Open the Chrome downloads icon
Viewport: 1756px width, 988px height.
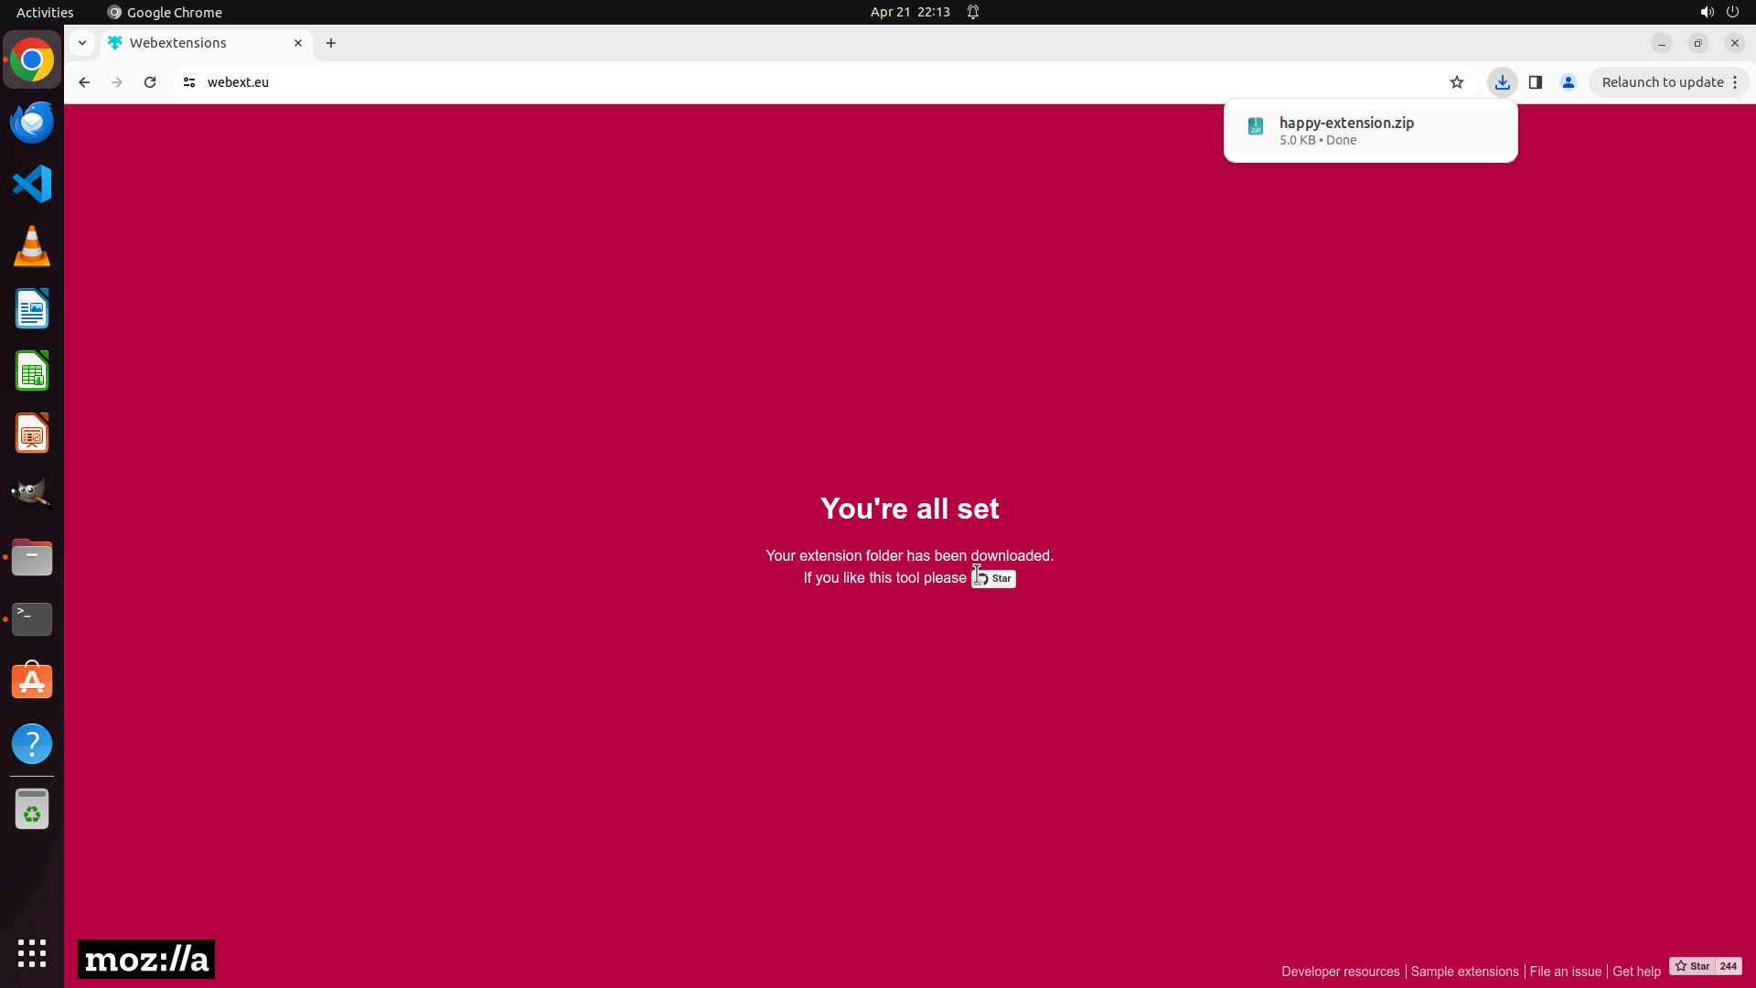click(1502, 82)
